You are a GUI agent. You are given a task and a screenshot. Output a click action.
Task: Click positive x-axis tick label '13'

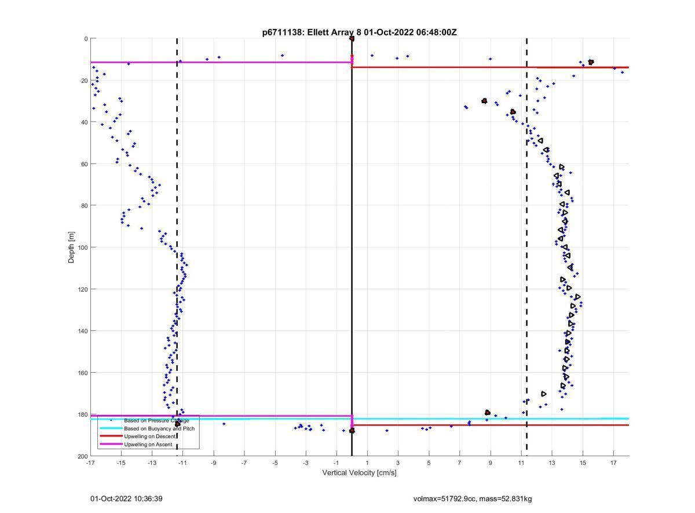[x=552, y=463]
